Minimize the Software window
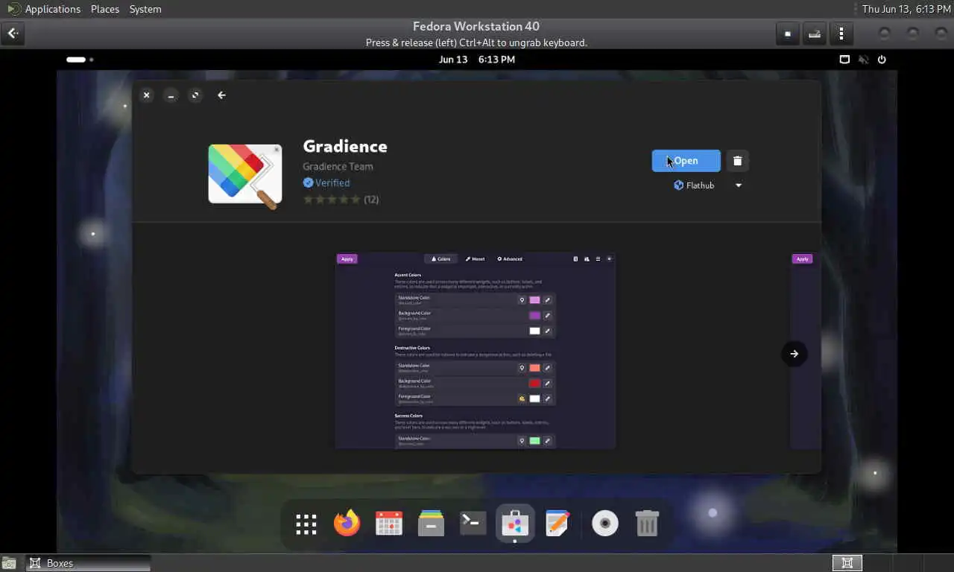This screenshot has height=572, width=954. [171, 95]
